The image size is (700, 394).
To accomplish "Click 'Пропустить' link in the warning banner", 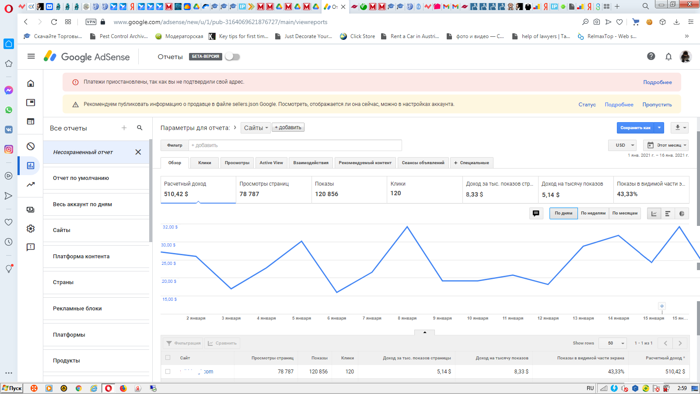I will pyautogui.click(x=657, y=105).
